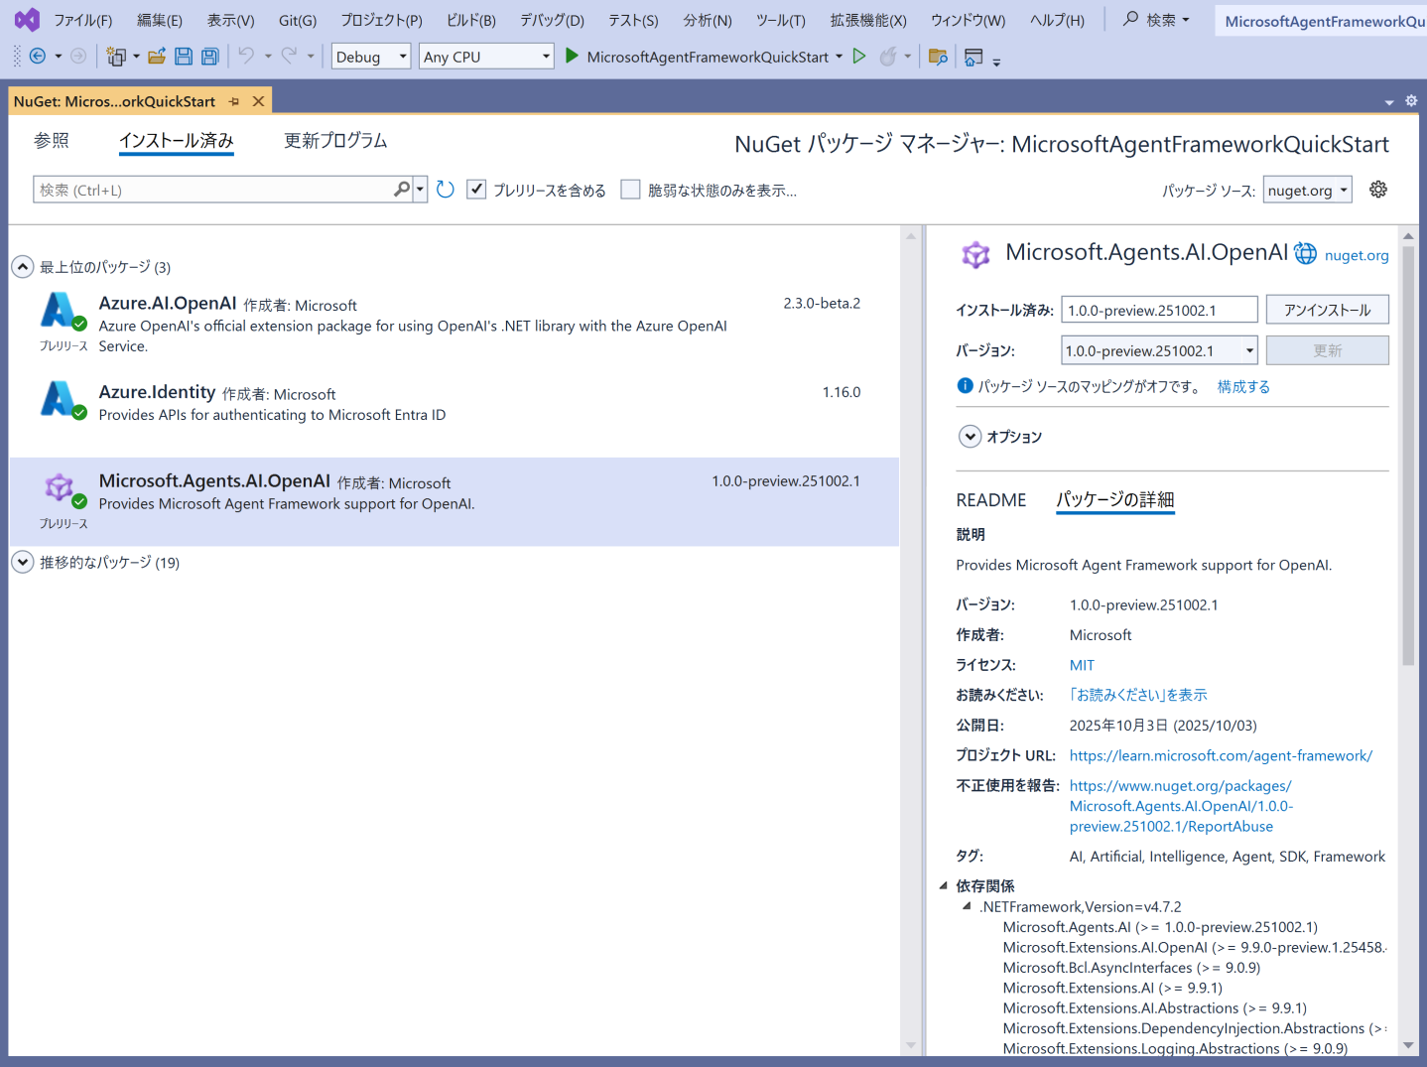Viewport: 1427px width, 1067px height.
Task: Open the ビルド(B) menu
Action: [470, 20]
